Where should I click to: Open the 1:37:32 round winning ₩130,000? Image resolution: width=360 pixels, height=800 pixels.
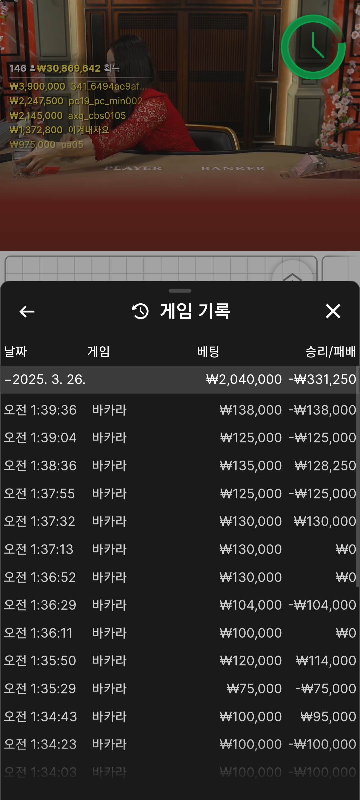coord(180,521)
